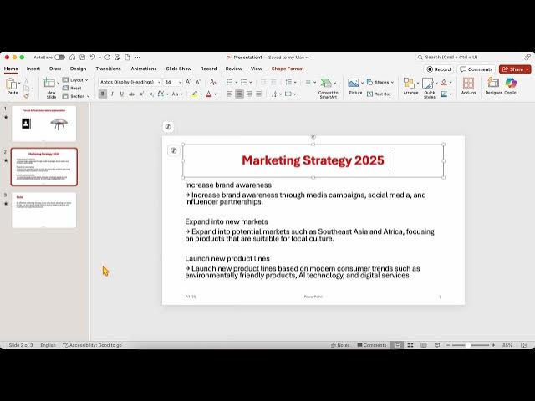The height and width of the screenshot is (401, 535).
Task: Toggle Notes in status bar
Action: pos(340,345)
